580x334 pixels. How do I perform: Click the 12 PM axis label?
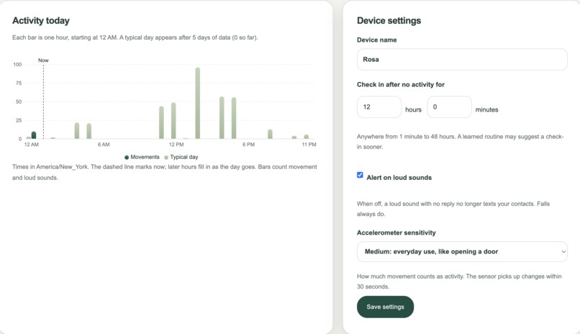176,145
